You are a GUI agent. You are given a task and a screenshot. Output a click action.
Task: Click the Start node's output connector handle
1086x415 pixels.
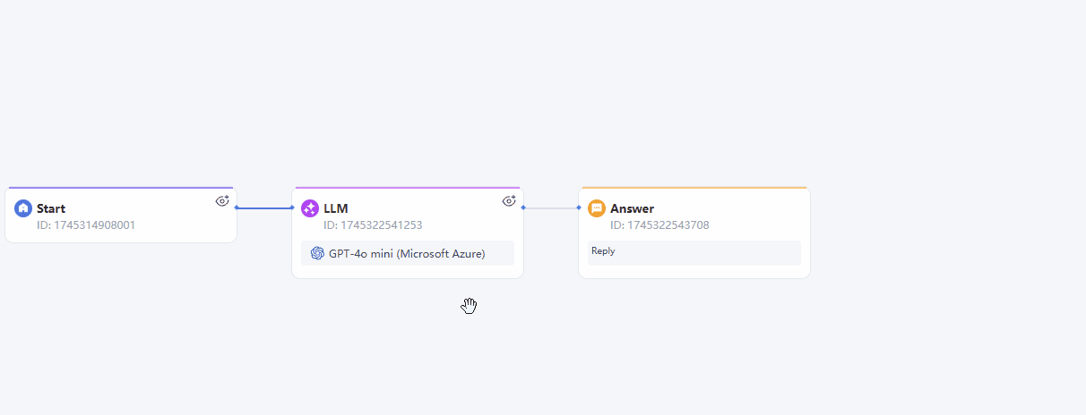tap(237, 207)
